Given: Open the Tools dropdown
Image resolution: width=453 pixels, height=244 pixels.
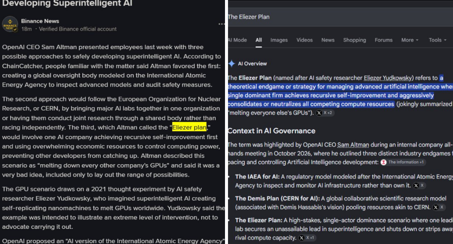Looking at the screenshot, I should pyautogui.click(x=438, y=40).
